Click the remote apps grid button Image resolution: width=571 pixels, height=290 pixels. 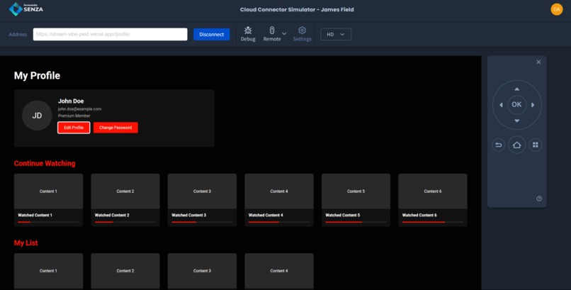(536, 145)
